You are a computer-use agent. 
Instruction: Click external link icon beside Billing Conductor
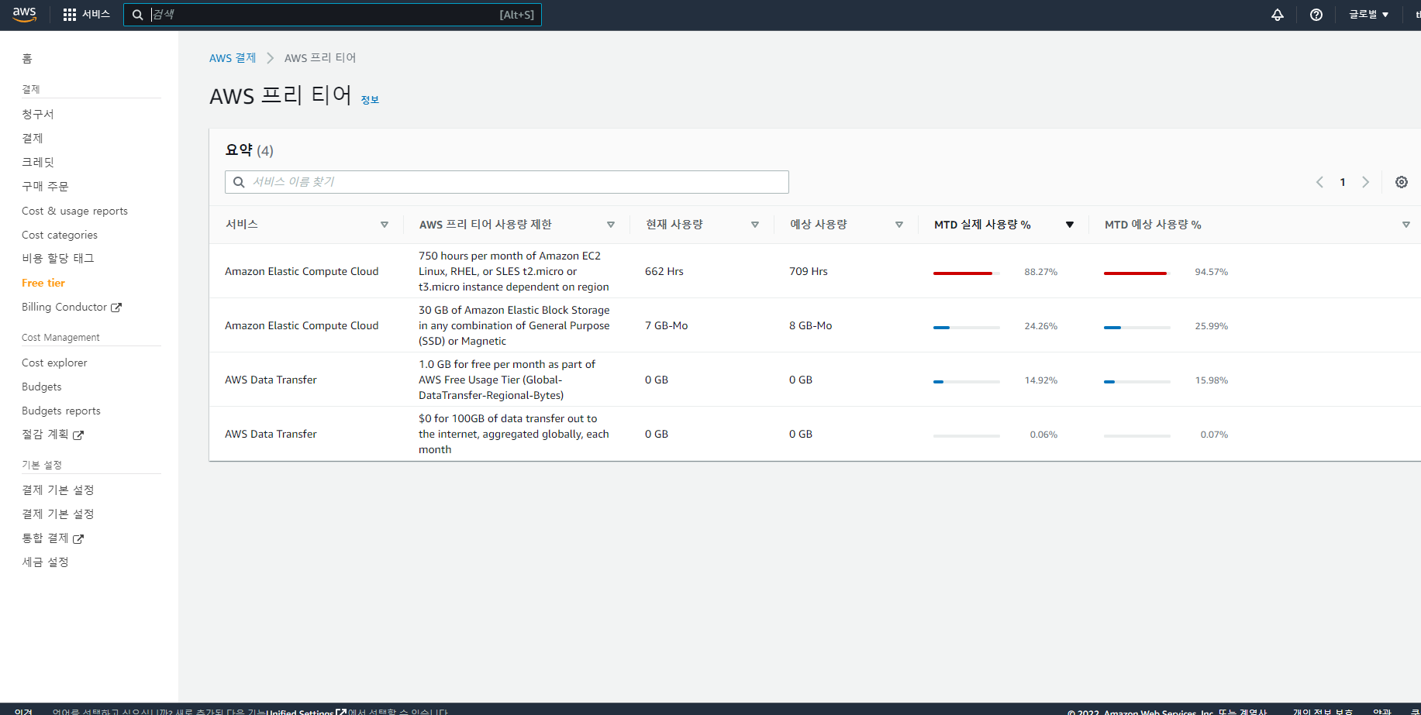click(116, 308)
